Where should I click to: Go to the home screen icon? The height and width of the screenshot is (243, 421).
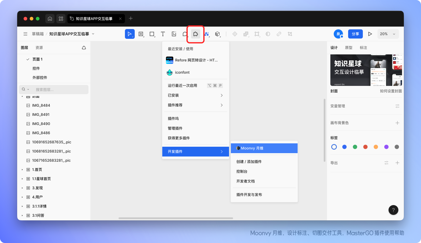click(50, 19)
